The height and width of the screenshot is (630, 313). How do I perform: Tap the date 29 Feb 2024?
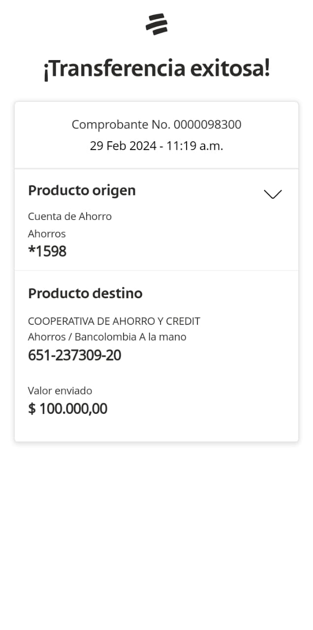coord(123,146)
